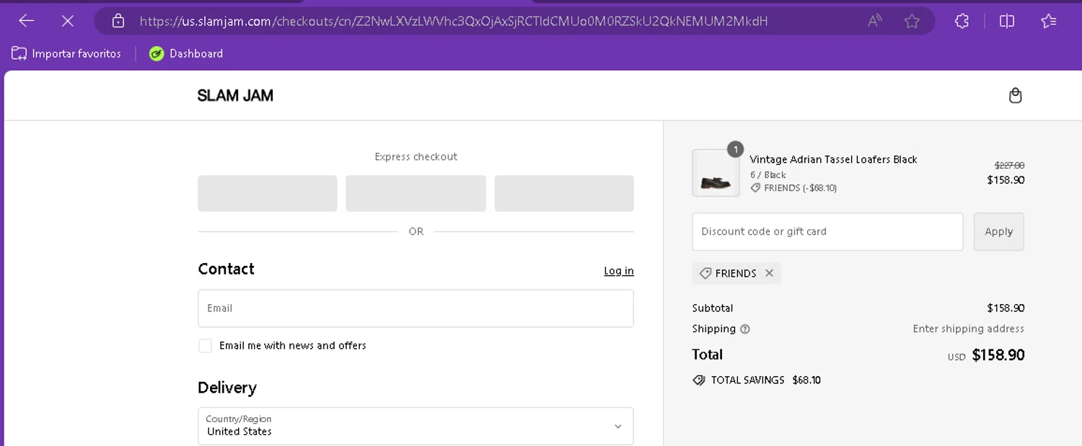Open Read Aloud icon in address bar
The height and width of the screenshot is (446, 1082).
pos(874,21)
